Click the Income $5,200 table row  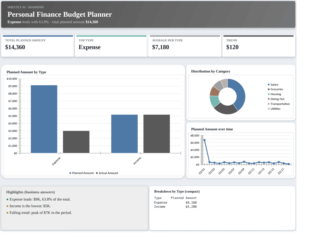point(175,207)
